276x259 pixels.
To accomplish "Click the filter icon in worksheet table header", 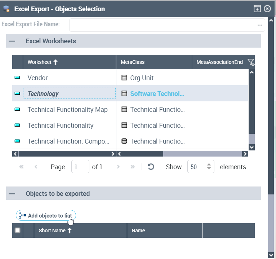I will pos(251,62).
